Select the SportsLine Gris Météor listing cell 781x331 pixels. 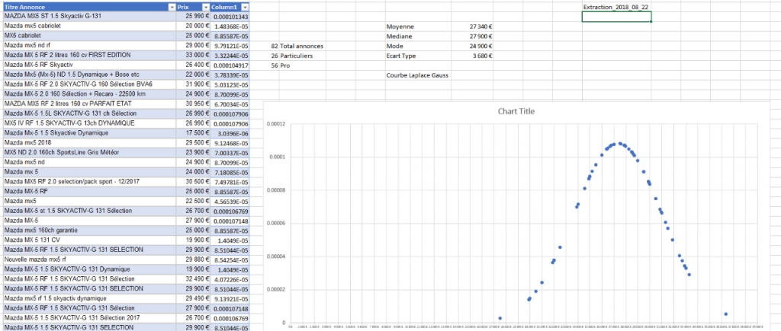tap(89, 153)
